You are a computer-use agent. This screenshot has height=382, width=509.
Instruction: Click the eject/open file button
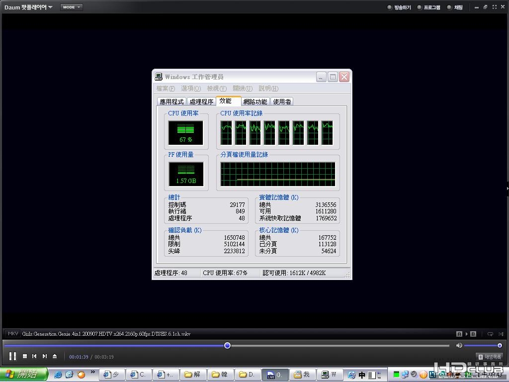(55, 356)
